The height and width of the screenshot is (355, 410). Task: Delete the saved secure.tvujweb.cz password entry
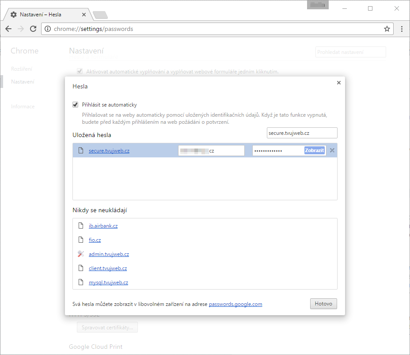pos(332,150)
